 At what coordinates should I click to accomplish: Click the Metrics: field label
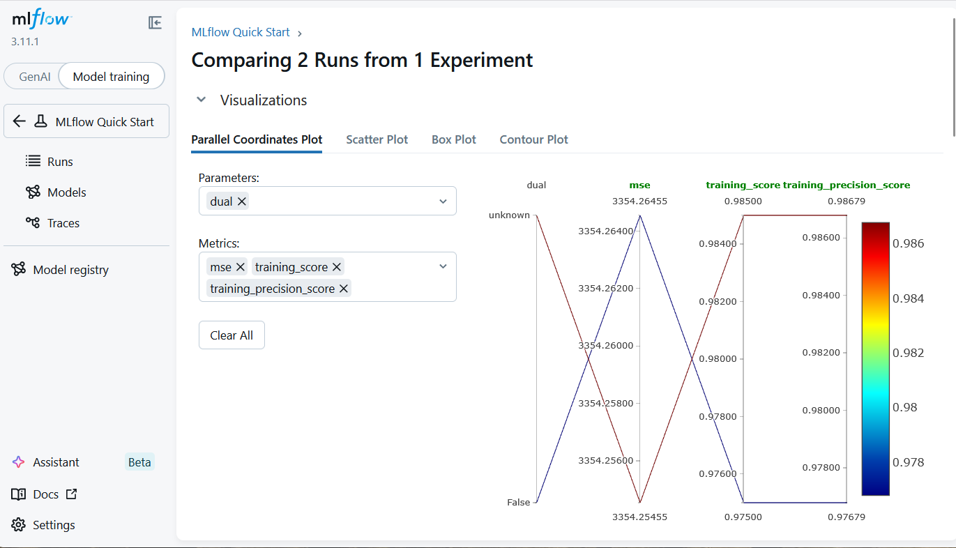point(219,243)
